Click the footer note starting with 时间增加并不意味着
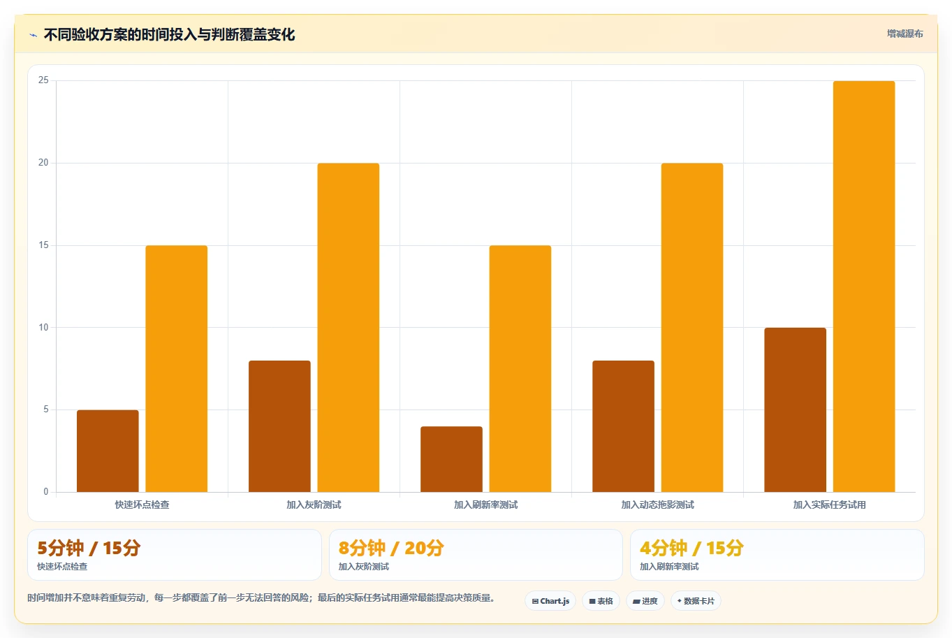The height and width of the screenshot is (638, 952). 262,598
